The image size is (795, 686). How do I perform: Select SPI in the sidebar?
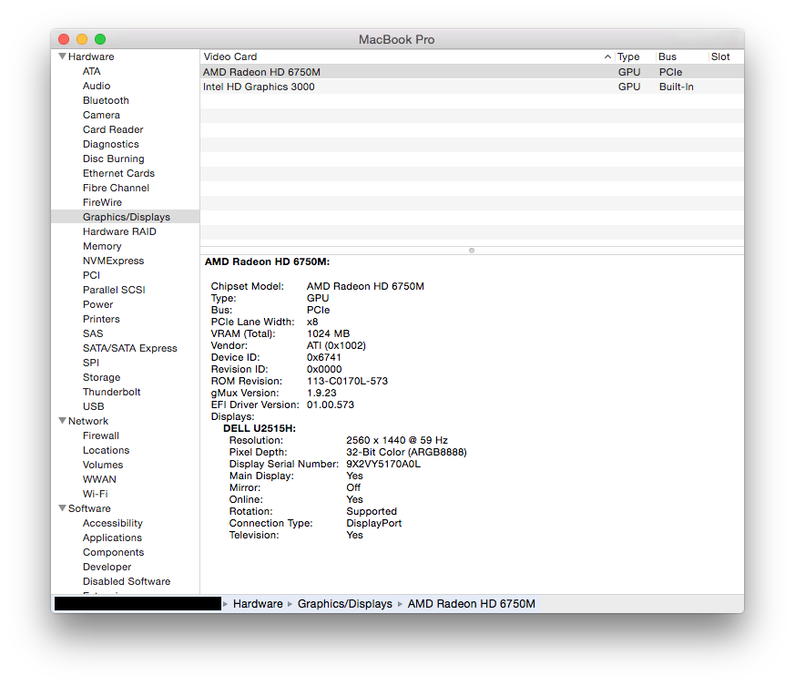point(91,363)
